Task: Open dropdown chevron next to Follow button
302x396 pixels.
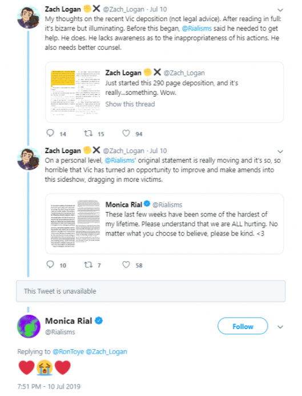Action: point(280,327)
